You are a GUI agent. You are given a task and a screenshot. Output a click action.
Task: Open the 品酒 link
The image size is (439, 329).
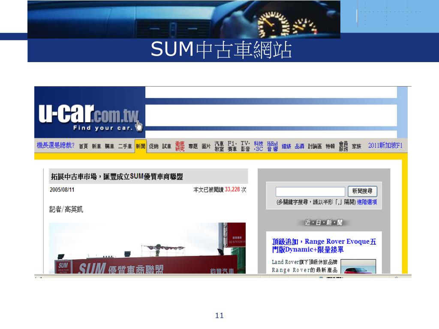pyautogui.click(x=299, y=147)
